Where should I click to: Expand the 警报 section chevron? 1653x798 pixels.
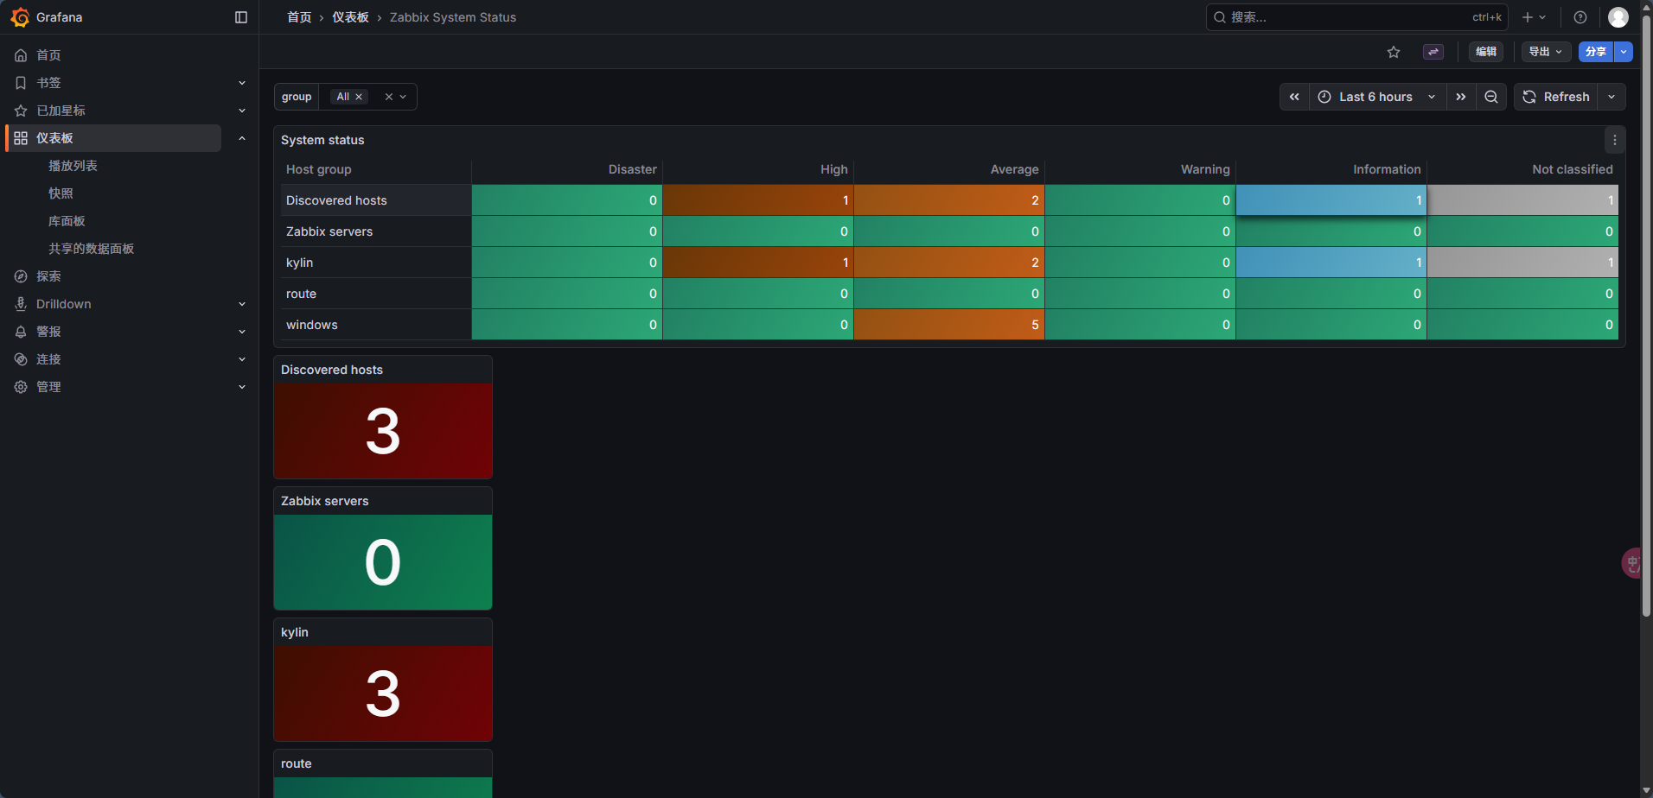(x=242, y=332)
